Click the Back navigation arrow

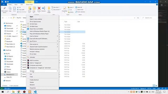(x=3, y=18)
